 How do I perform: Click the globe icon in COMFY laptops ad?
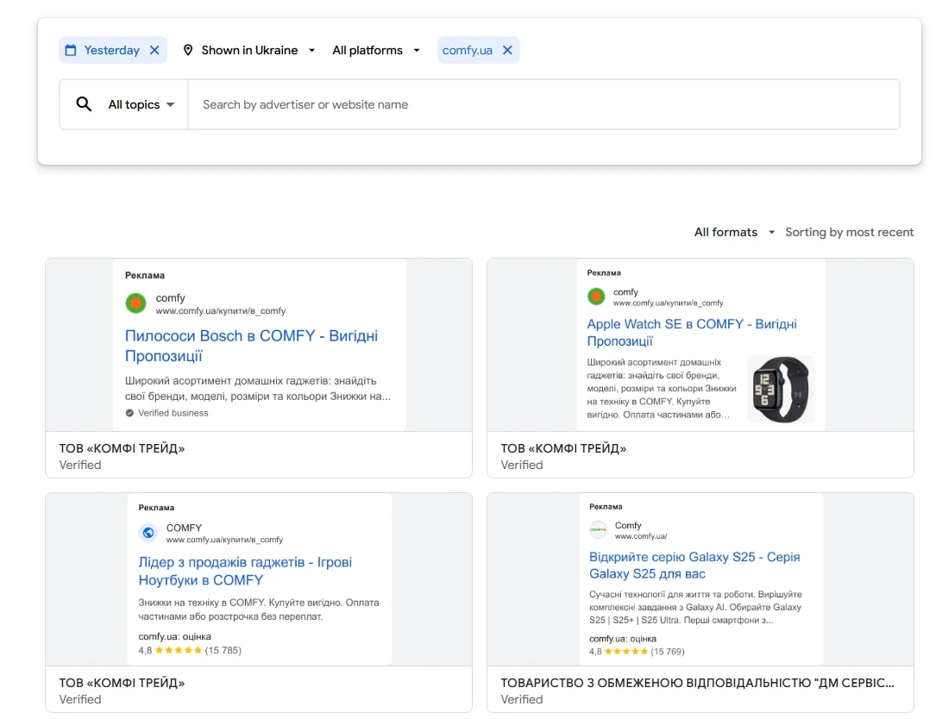tap(148, 532)
